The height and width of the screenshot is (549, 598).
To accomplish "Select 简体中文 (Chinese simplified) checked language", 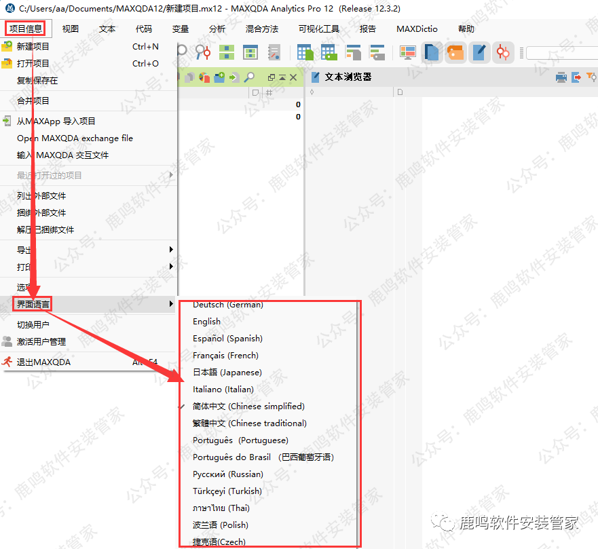I will (248, 406).
